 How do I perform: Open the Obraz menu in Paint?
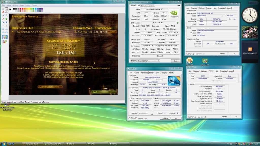click(x=22, y=5)
